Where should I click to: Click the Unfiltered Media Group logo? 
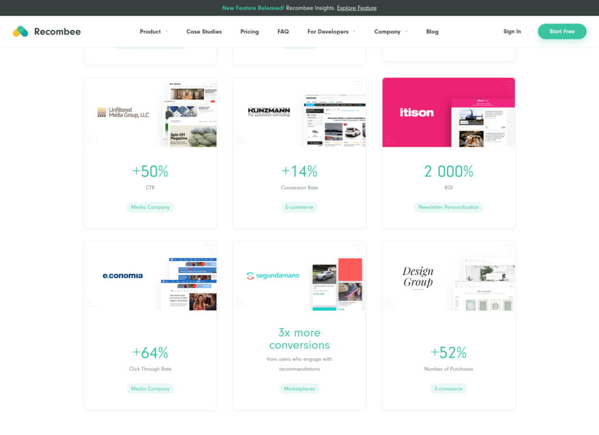point(123,112)
